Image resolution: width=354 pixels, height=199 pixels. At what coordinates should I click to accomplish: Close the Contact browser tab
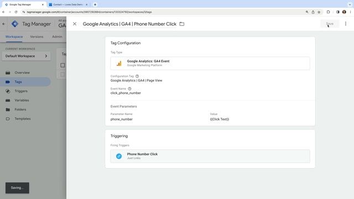(x=86, y=4)
